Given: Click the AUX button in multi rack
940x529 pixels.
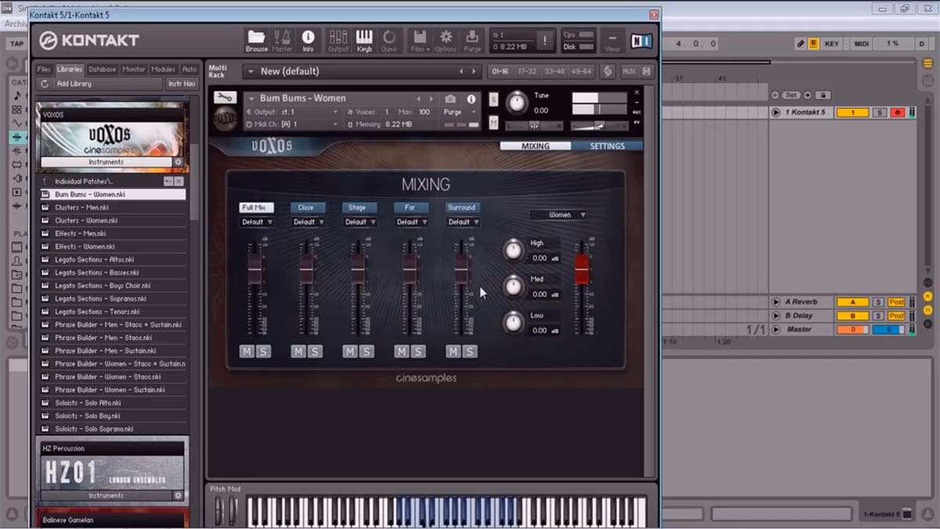Looking at the screenshot, I should click(628, 71).
